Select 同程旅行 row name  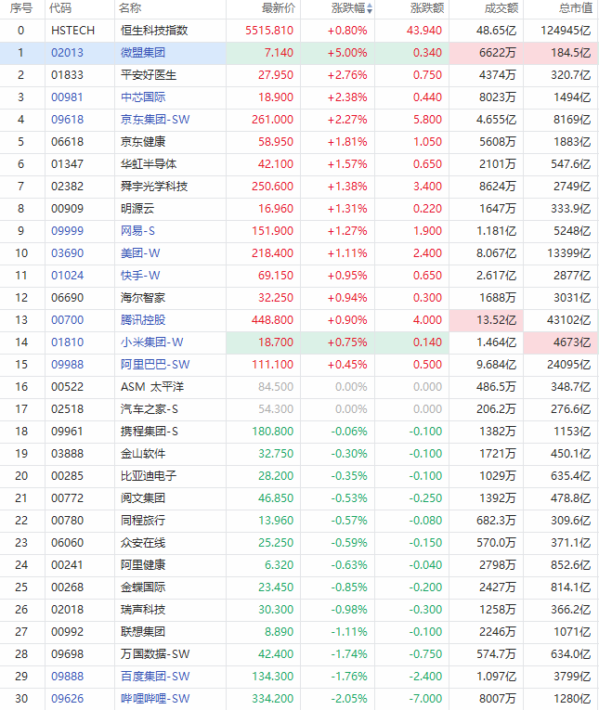coord(143,520)
